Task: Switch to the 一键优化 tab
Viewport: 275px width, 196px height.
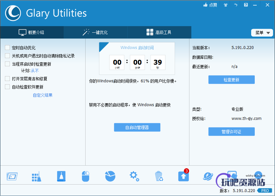Action: (x=96, y=32)
